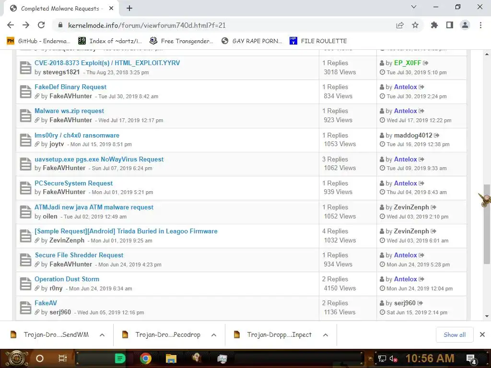Open the Extensions puzzle icon

point(434,25)
